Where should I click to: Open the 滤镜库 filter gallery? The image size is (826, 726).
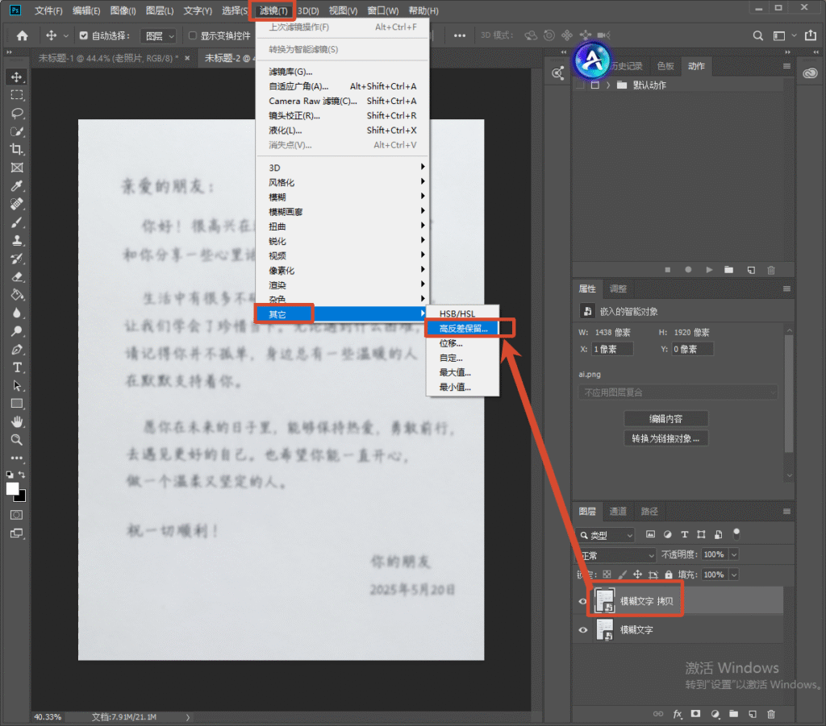pos(342,72)
